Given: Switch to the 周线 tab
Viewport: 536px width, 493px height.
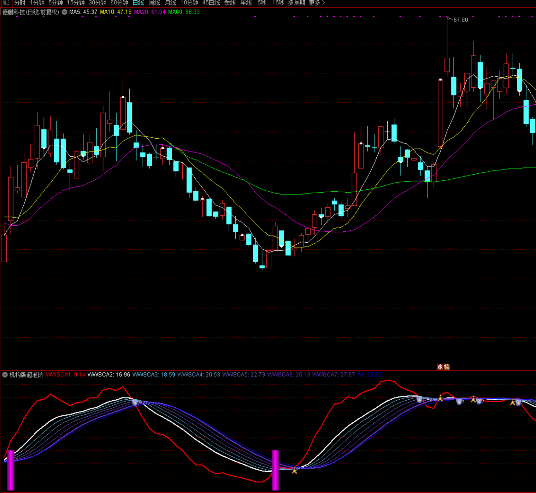Looking at the screenshot, I should pyautogui.click(x=154, y=3).
